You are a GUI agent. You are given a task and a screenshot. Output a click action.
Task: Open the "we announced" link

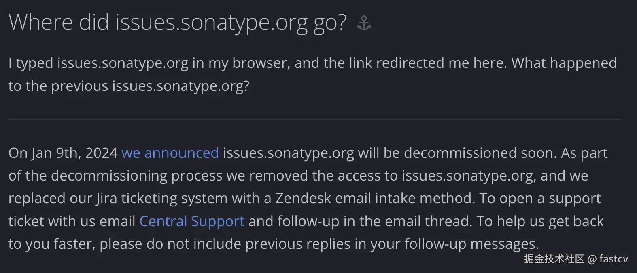pos(170,153)
